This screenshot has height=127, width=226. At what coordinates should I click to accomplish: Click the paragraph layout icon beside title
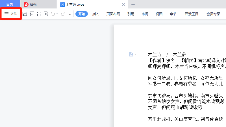131,54
